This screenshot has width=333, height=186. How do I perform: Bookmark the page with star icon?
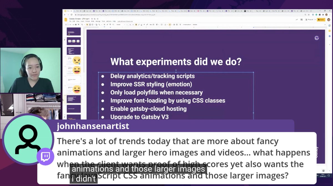point(309,15)
